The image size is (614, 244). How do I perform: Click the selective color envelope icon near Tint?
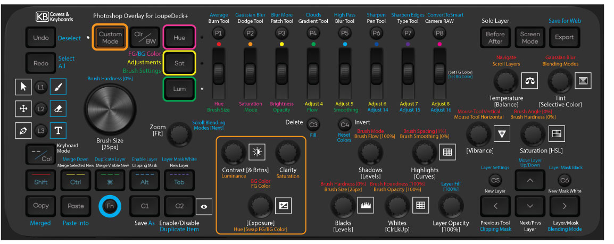click(x=583, y=81)
